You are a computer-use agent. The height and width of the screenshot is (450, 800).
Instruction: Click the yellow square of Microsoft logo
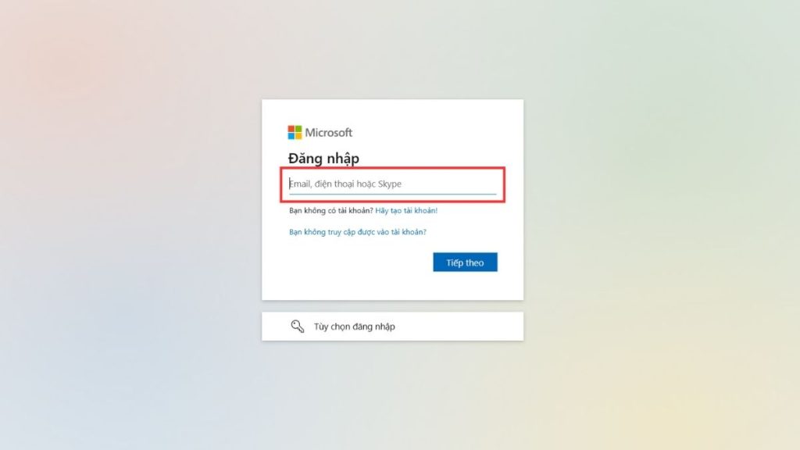(298, 136)
